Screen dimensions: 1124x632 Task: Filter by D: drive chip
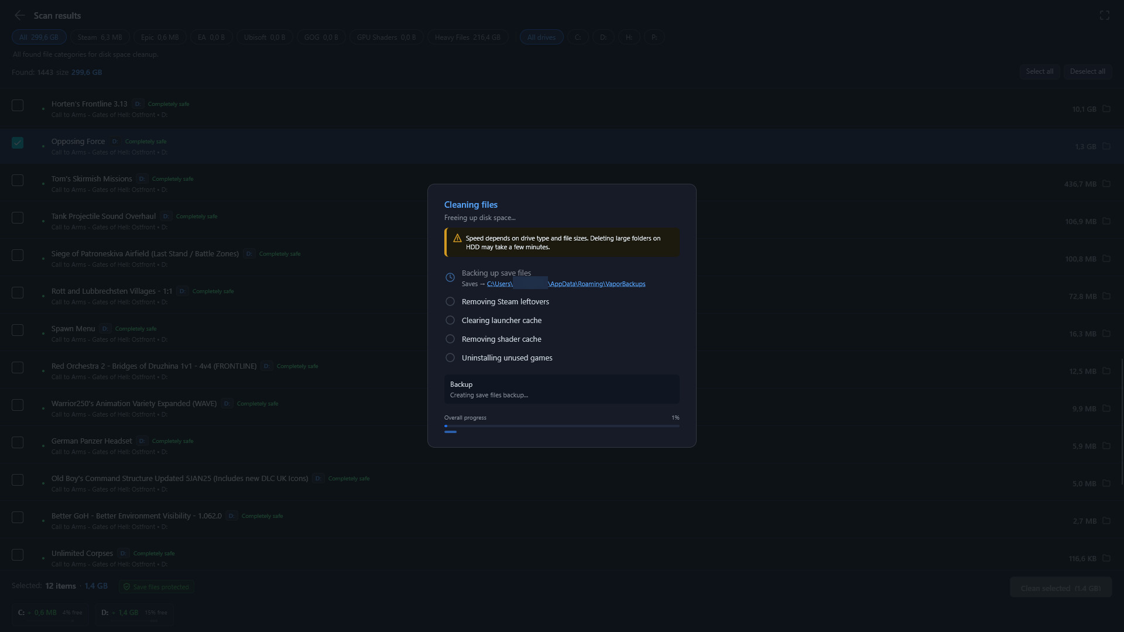point(603,37)
